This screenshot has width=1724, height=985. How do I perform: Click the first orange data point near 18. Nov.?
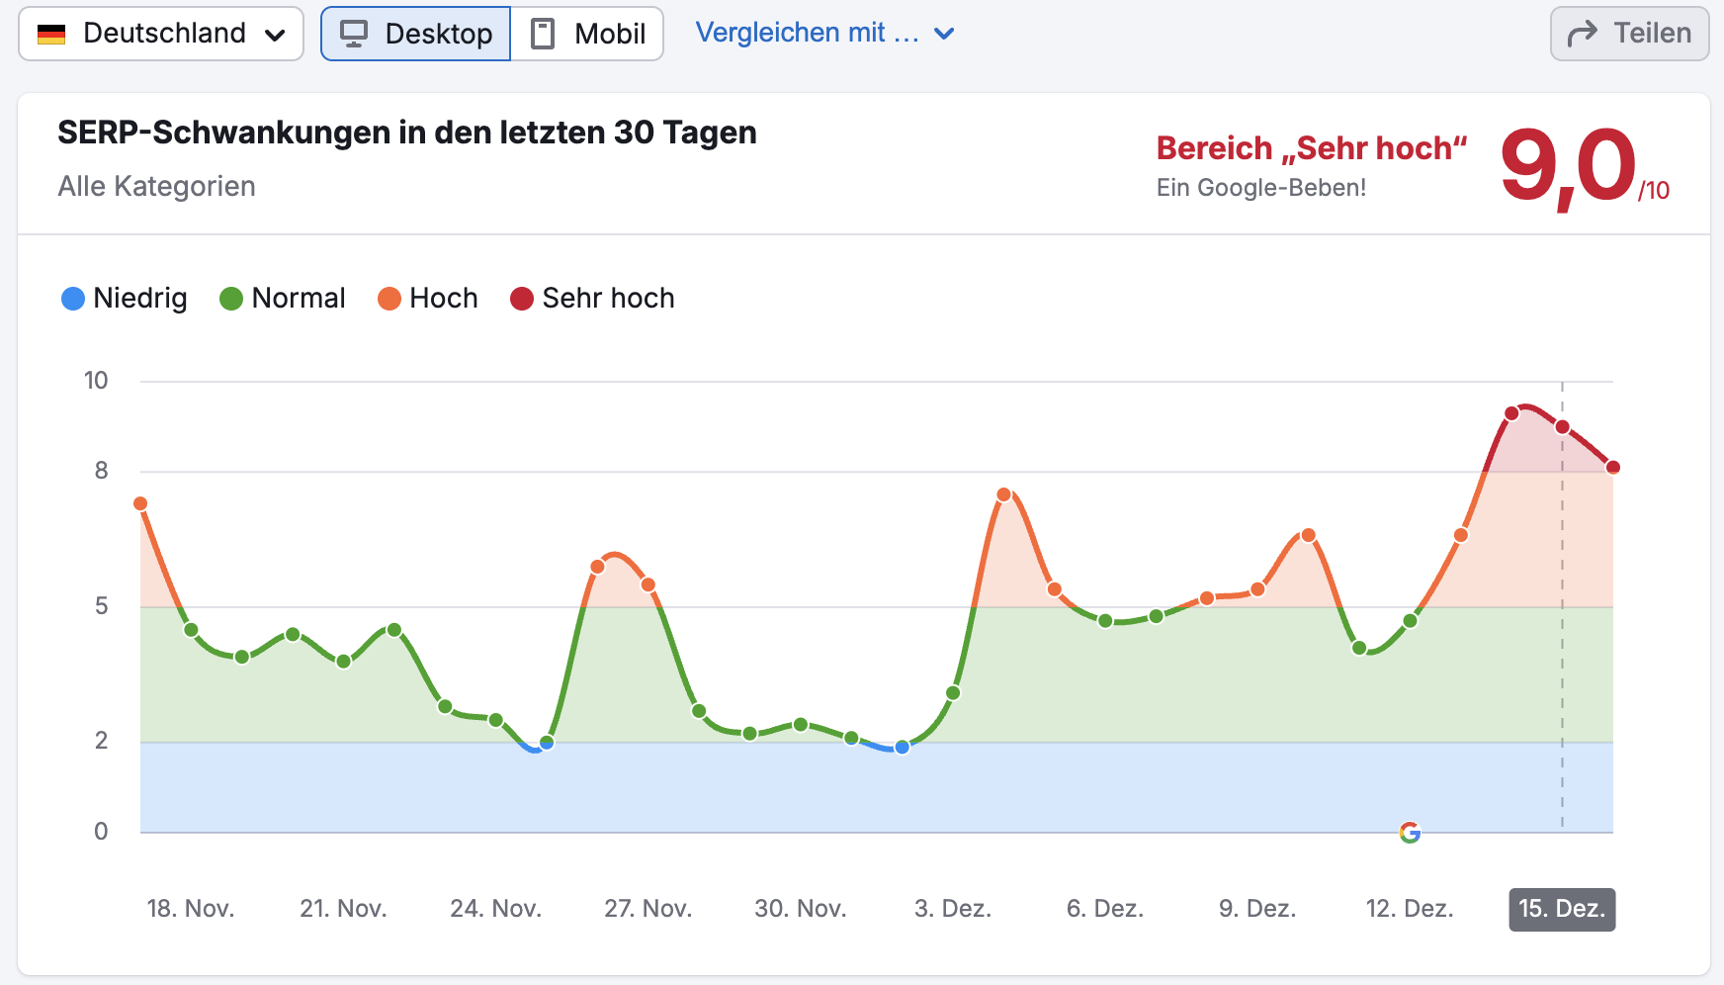pyautogui.click(x=139, y=503)
